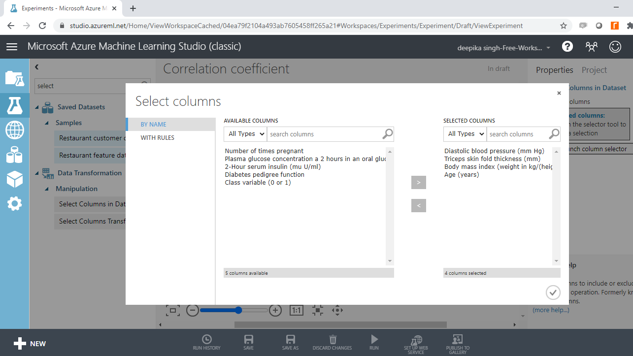Confirm column selection with checkmark button
The height and width of the screenshot is (356, 633).
coord(553,292)
